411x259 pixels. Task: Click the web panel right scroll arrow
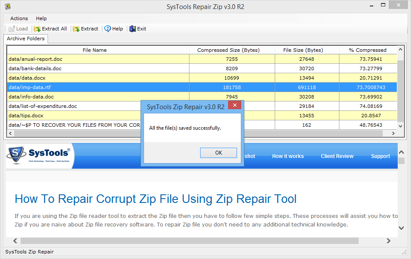[389, 241]
